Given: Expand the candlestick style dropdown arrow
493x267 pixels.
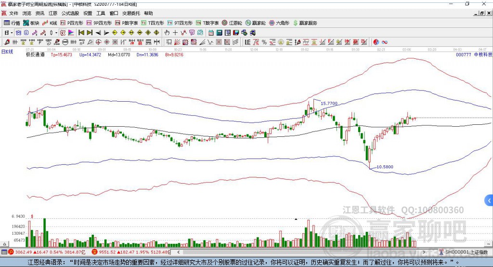Looking at the screenshot, I should [57, 33].
